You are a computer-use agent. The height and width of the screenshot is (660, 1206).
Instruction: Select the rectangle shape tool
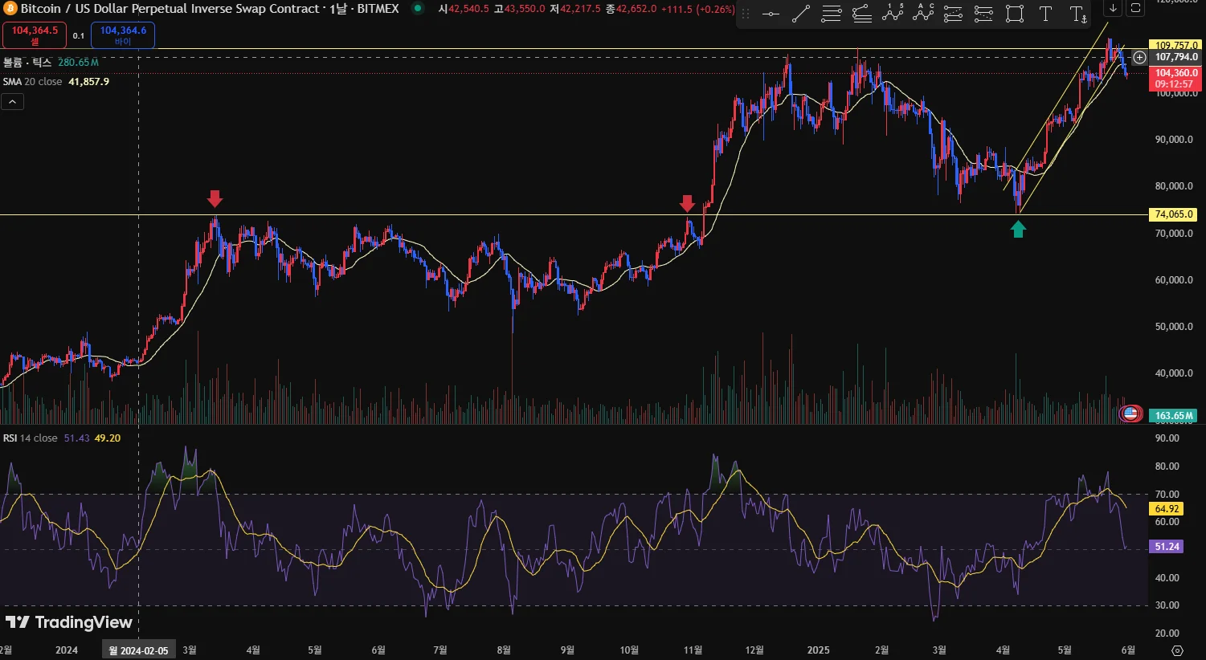point(1015,14)
